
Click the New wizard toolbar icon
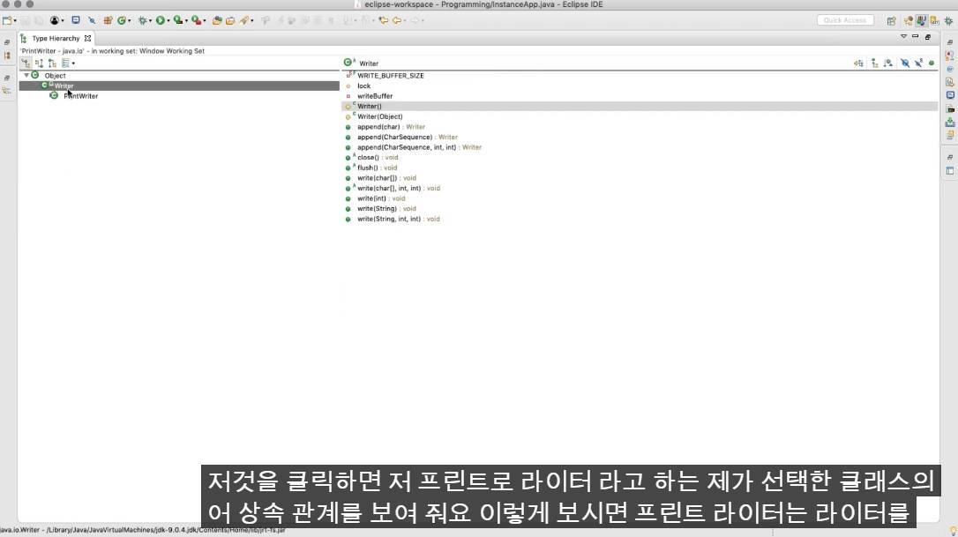pyautogui.click(x=7, y=20)
